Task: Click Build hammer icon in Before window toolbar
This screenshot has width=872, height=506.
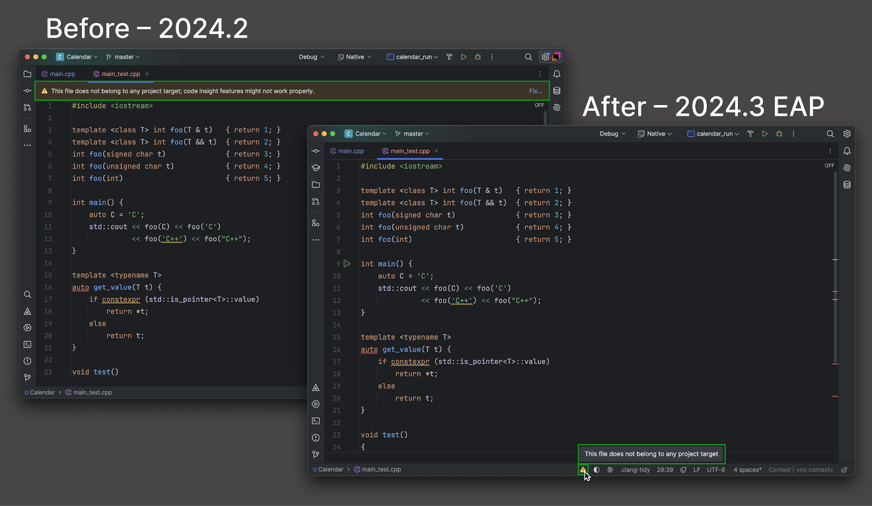Action: coord(449,57)
